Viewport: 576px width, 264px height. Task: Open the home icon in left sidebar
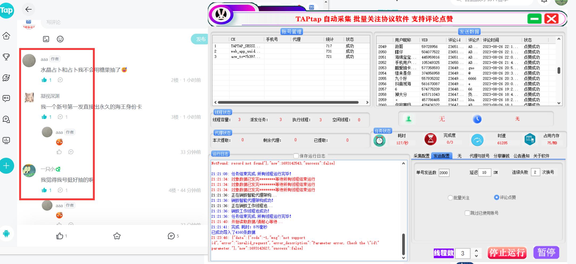(x=6, y=36)
